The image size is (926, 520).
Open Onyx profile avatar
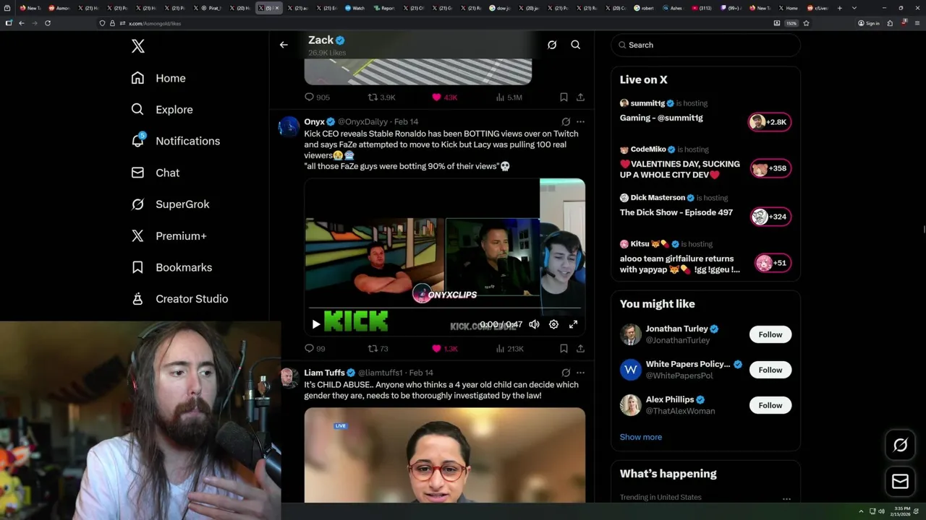tap(289, 126)
